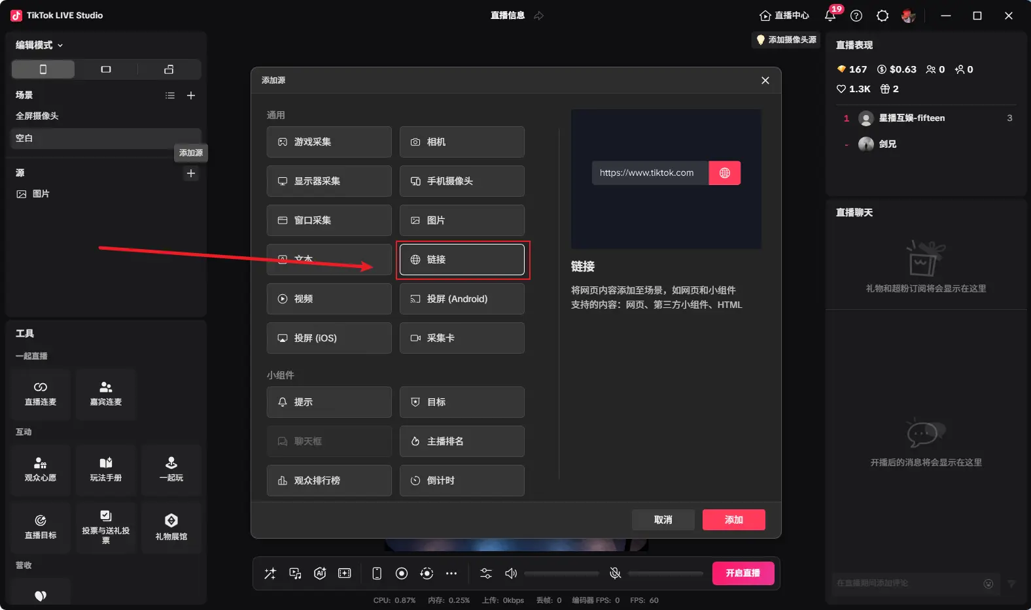Choose the 链接 source option

pyautogui.click(x=462, y=260)
